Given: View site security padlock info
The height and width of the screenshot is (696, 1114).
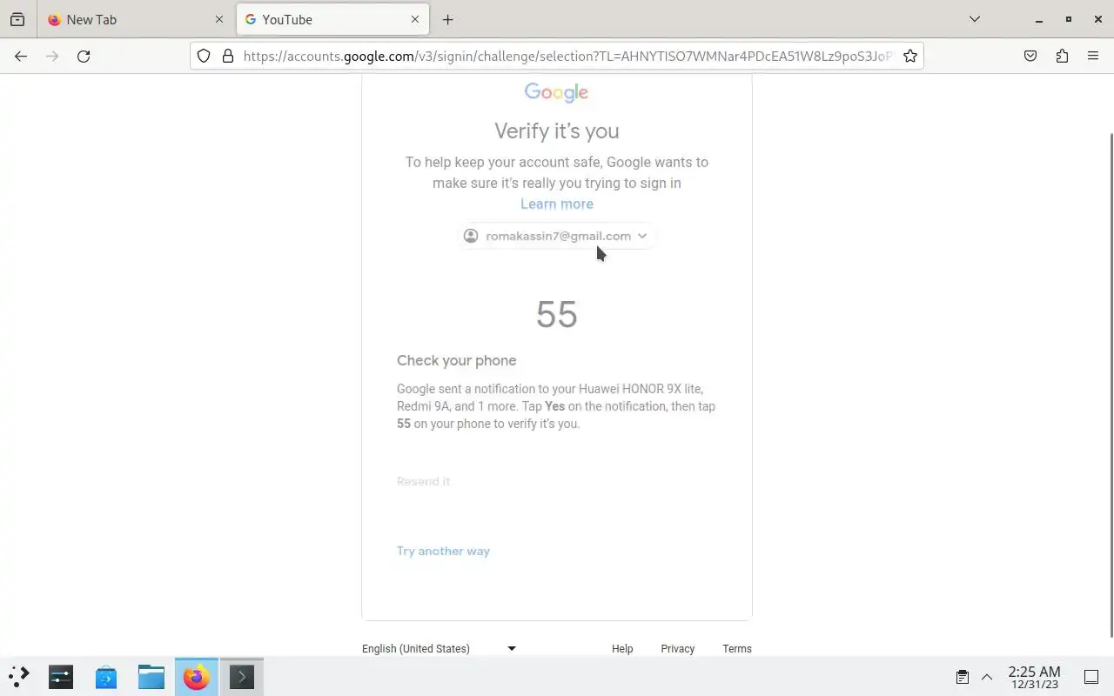Looking at the screenshot, I should (228, 56).
